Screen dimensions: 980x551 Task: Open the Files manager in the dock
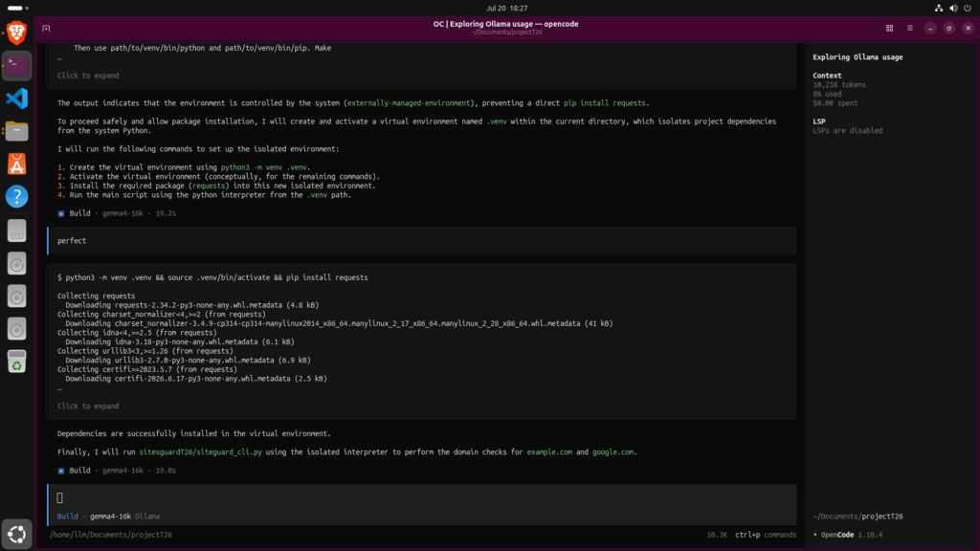[x=17, y=131]
